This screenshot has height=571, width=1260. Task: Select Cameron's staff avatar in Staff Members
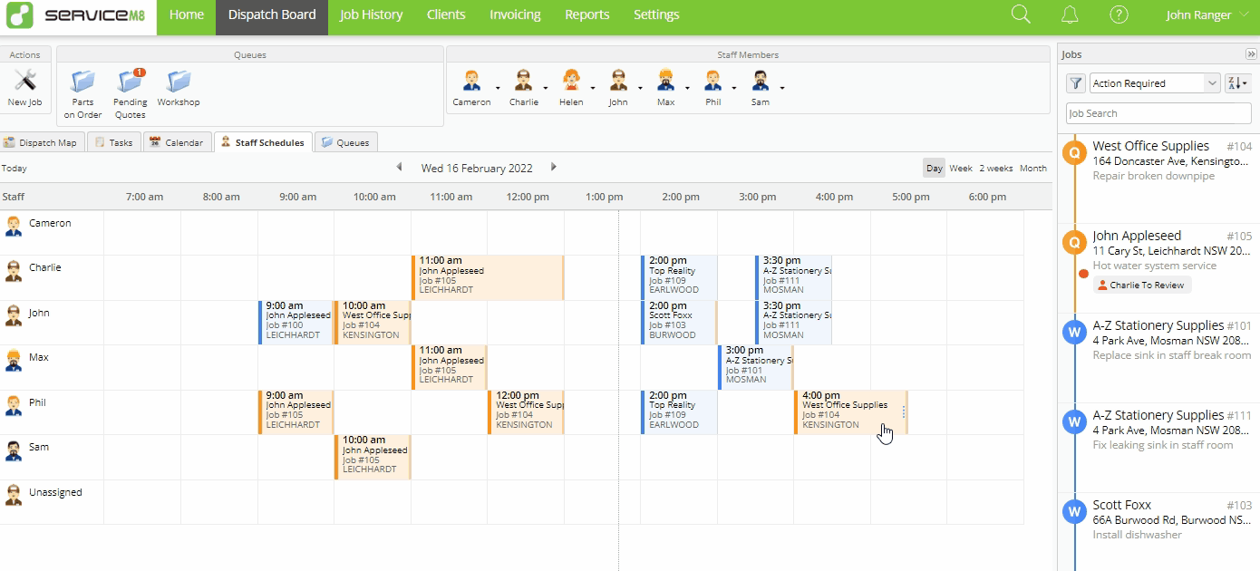pyautogui.click(x=471, y=81)
